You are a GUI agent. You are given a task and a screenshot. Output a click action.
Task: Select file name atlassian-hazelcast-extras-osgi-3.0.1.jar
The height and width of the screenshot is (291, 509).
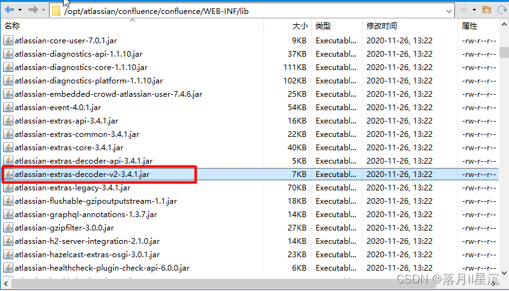click(87, 255)
